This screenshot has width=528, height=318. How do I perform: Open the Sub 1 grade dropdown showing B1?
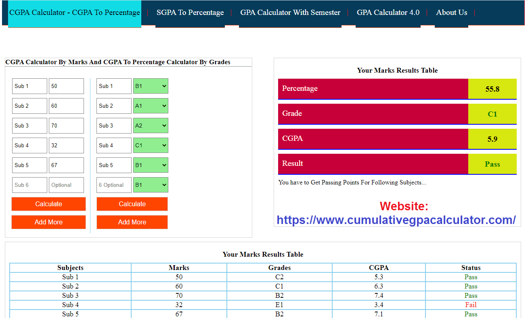click(150, 86)
